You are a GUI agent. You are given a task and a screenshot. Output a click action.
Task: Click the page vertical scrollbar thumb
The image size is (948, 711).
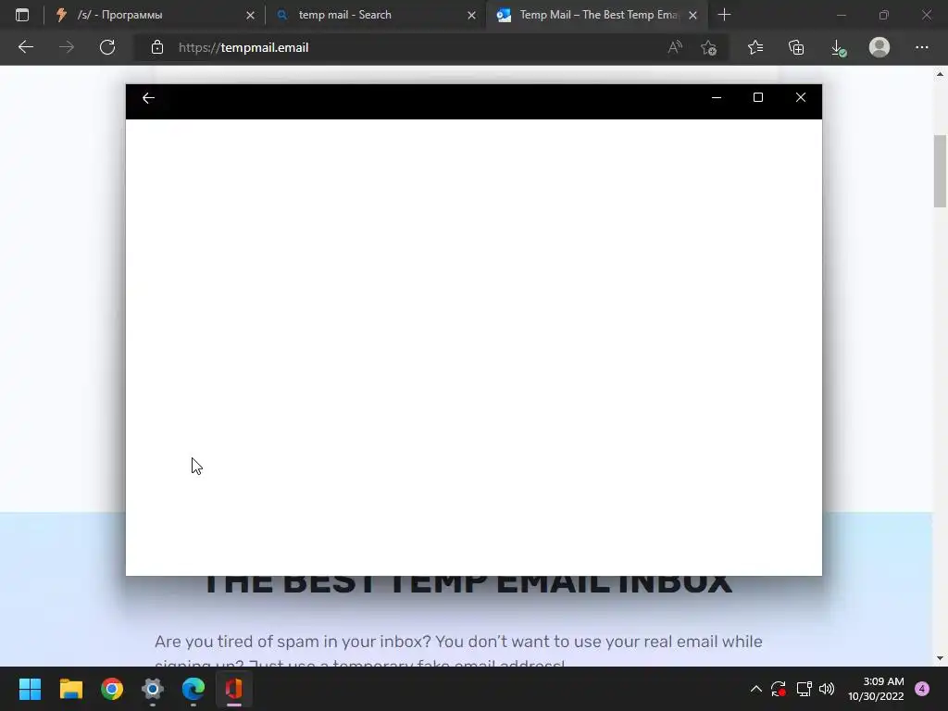coord(940,171)
